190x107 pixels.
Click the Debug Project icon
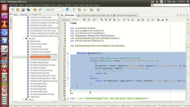(91, 10)
